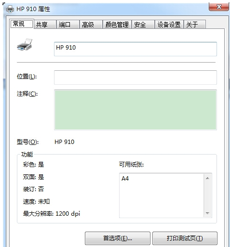Image resolution: width=230 pixels, height=247 pixels.
Task: Click the 装订: 否 text
Action: [x=33, y=189]
